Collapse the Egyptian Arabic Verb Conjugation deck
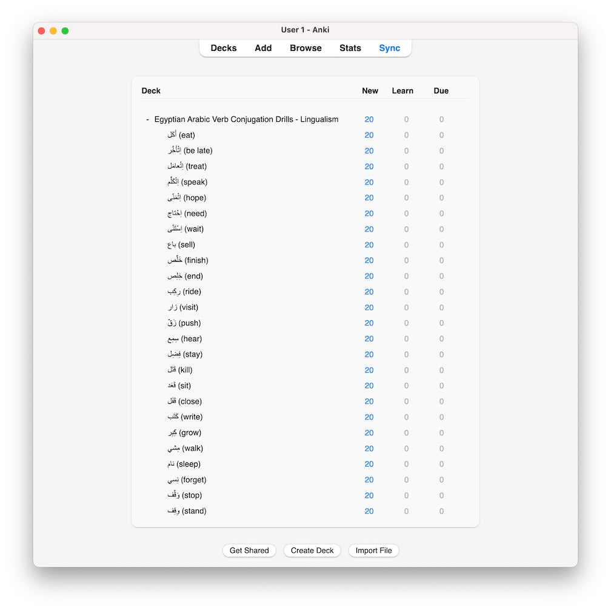This screenshot has width=611, height=611. point(147,119)
